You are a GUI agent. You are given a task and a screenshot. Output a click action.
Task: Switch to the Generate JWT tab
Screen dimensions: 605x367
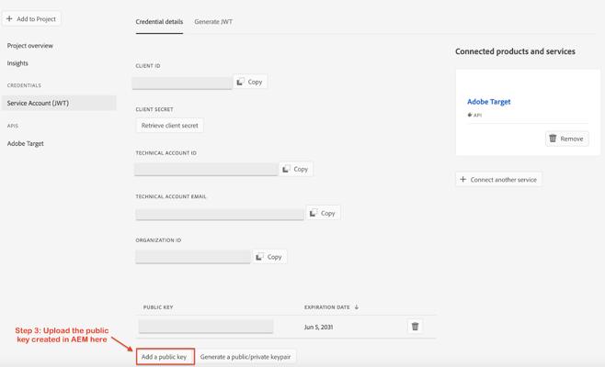coord(213,21)
